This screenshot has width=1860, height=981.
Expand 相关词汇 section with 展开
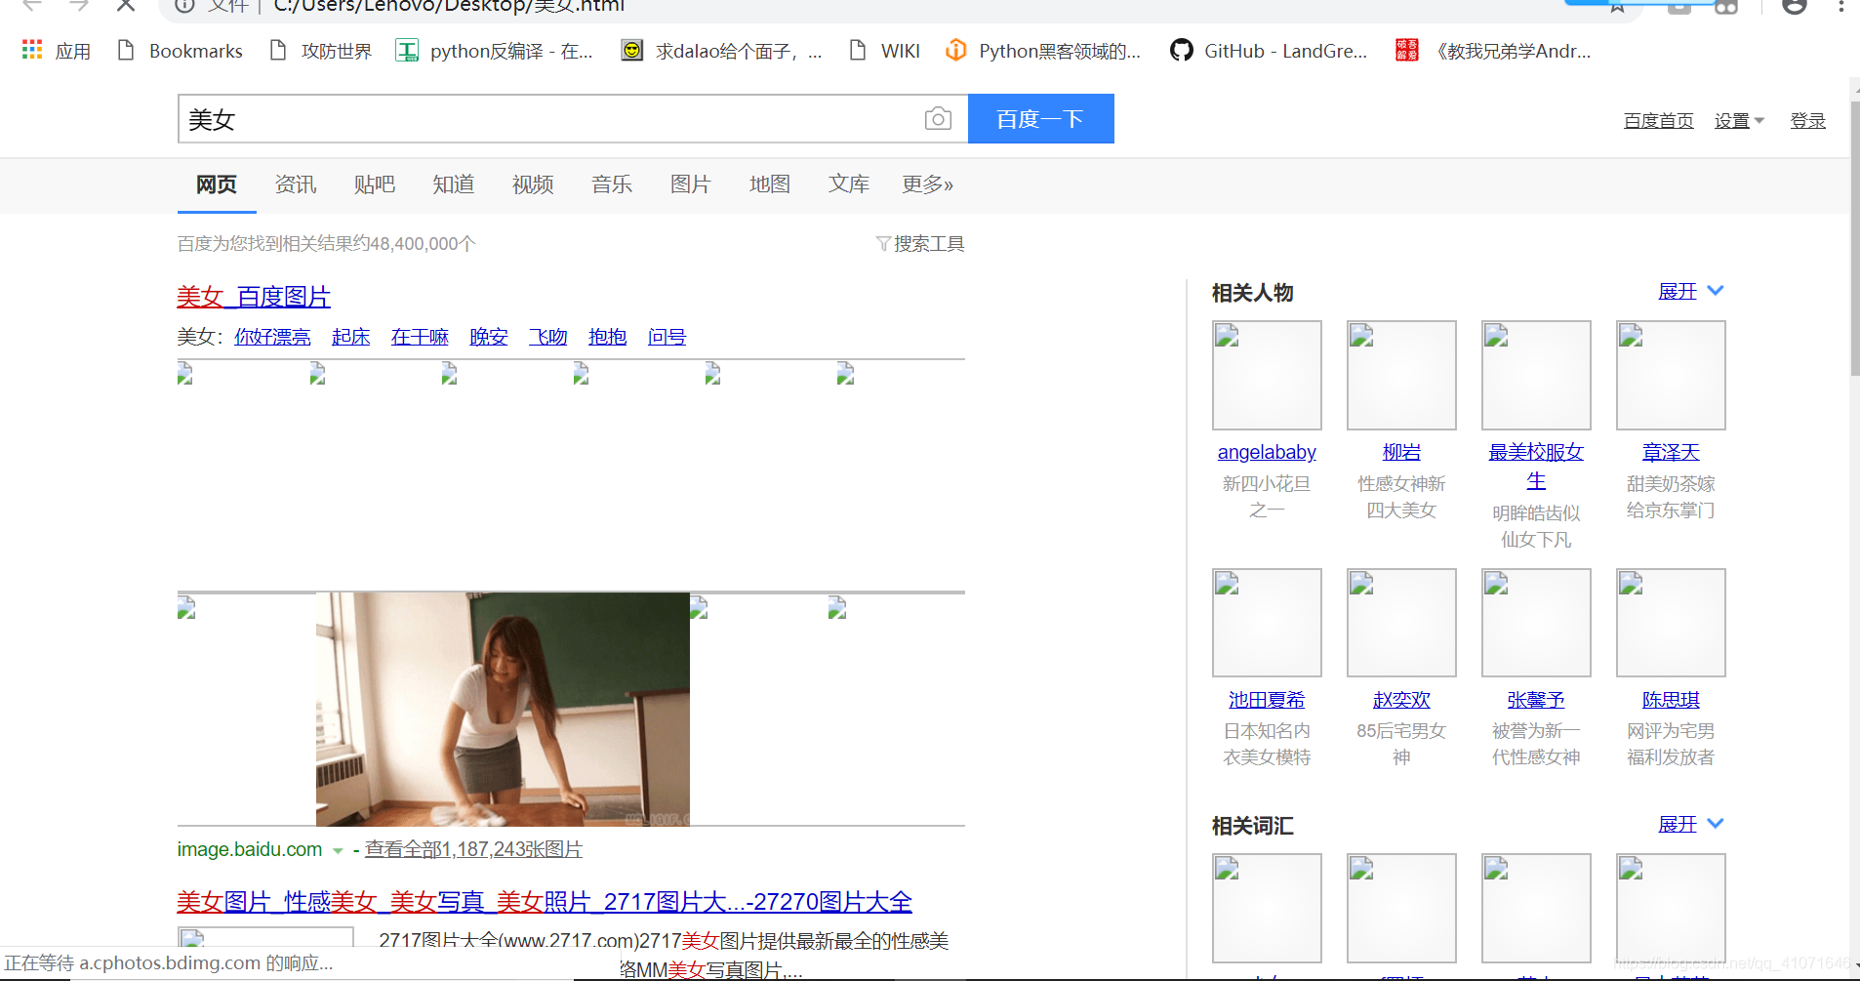coord(1691,824)
